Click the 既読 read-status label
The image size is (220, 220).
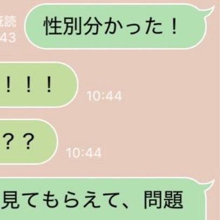pyautogui.click(x=8, y=21)
